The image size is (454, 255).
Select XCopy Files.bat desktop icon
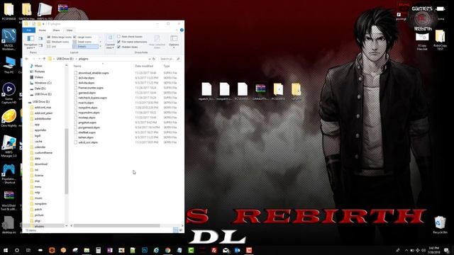(422, 42)
